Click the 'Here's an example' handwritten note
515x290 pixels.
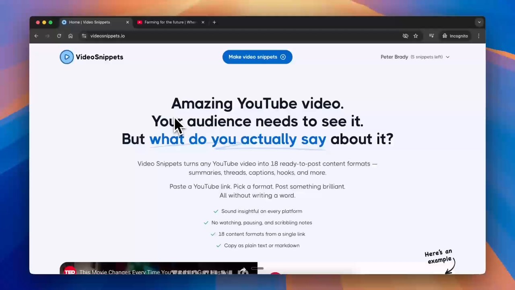(x=438, y=257)
